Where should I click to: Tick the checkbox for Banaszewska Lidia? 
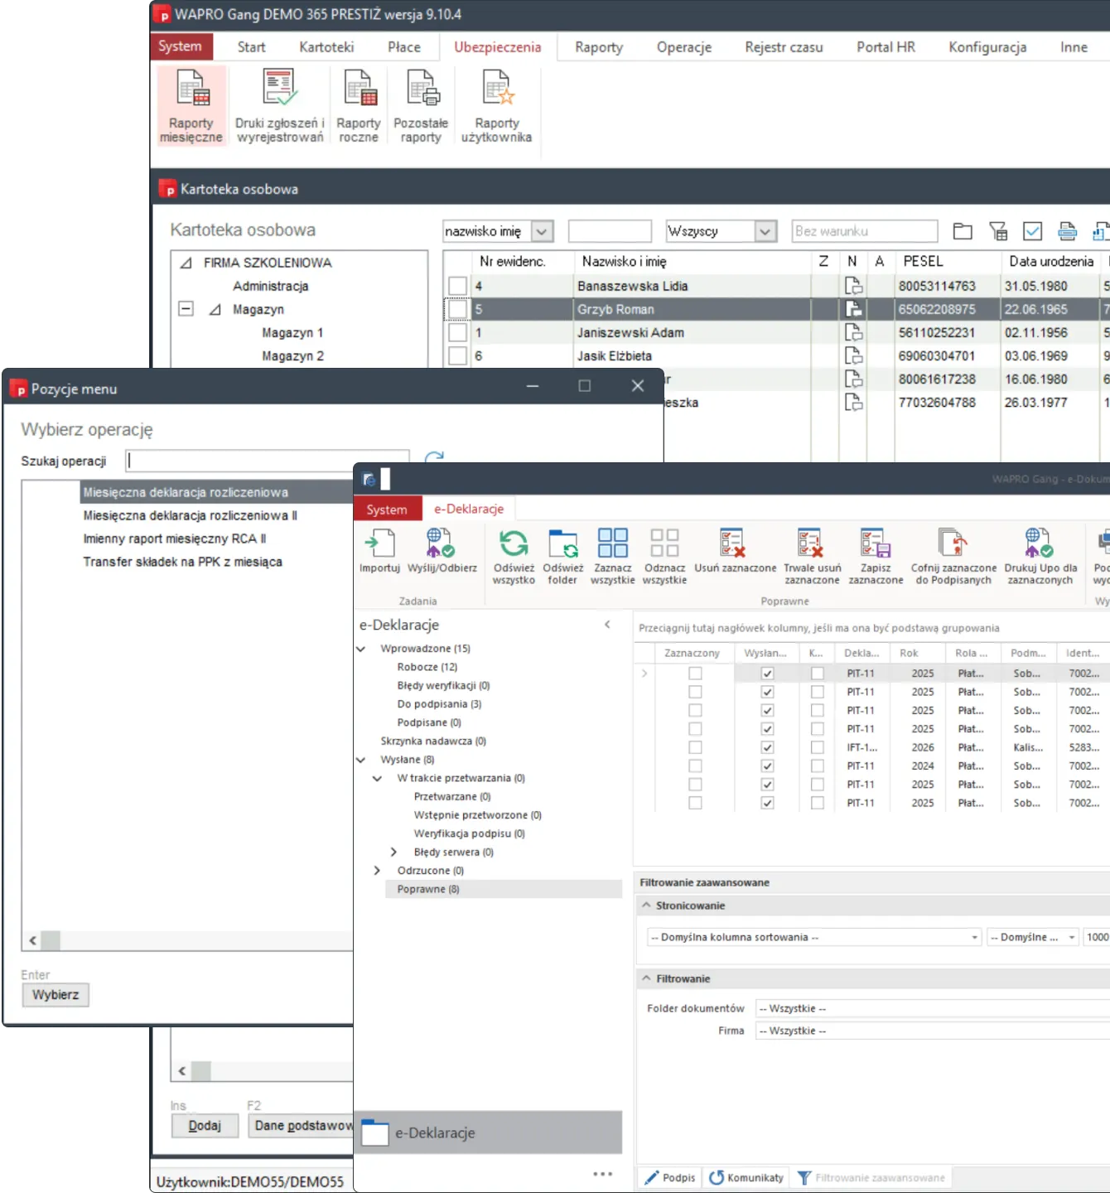click(457, 286)
